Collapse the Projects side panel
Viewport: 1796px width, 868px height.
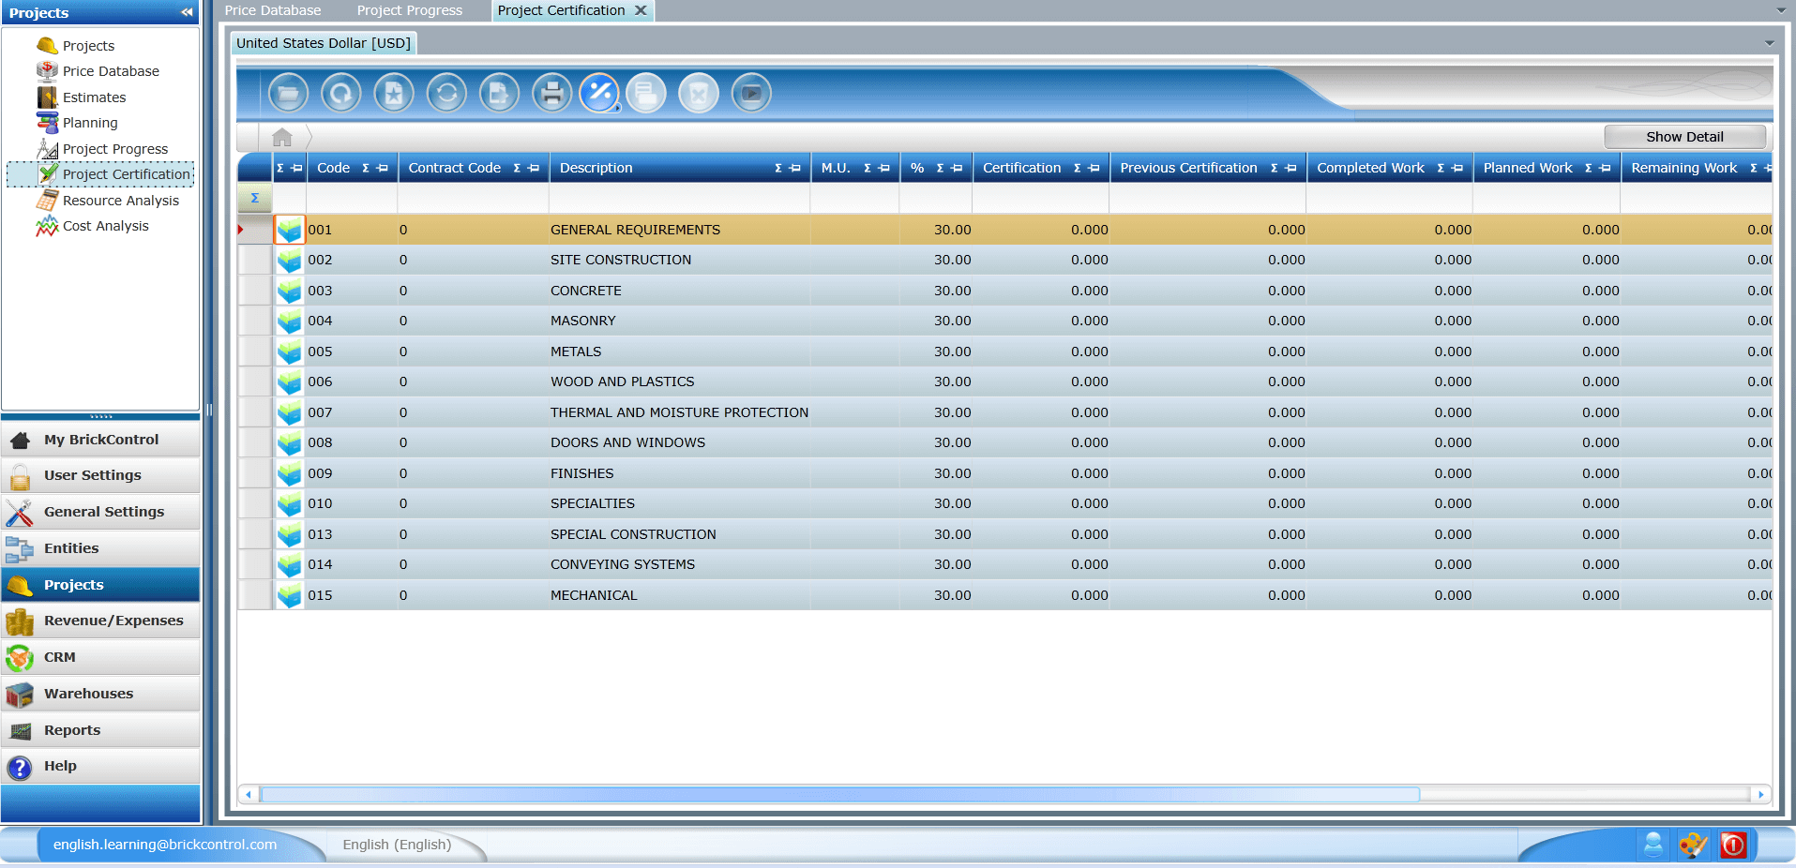point(187,12)
